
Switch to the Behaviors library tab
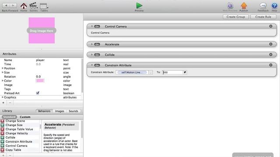pyautogui.click(x=44, y=111)
